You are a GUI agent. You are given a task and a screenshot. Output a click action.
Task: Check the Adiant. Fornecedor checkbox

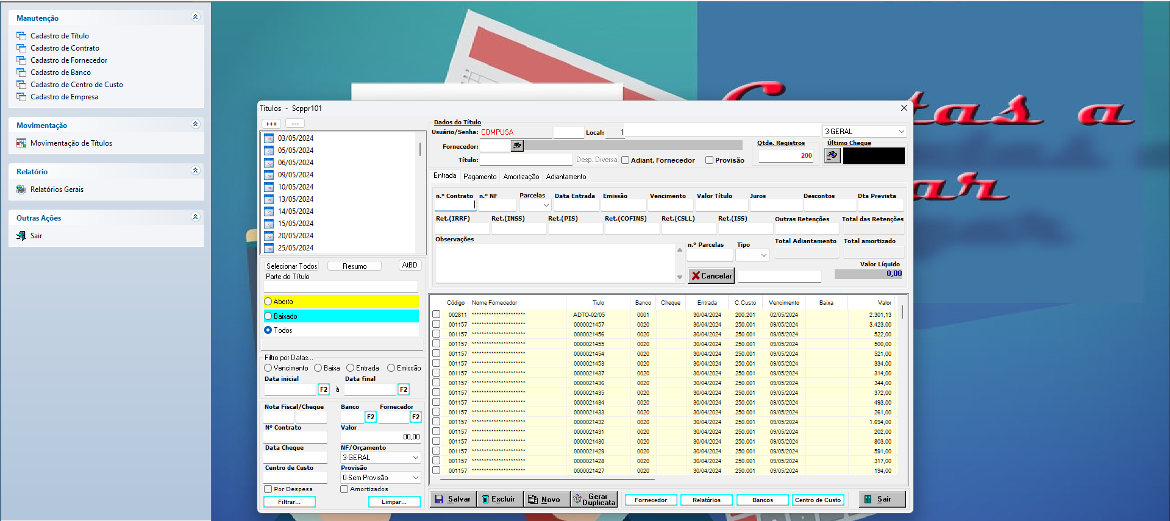[625, 160]
